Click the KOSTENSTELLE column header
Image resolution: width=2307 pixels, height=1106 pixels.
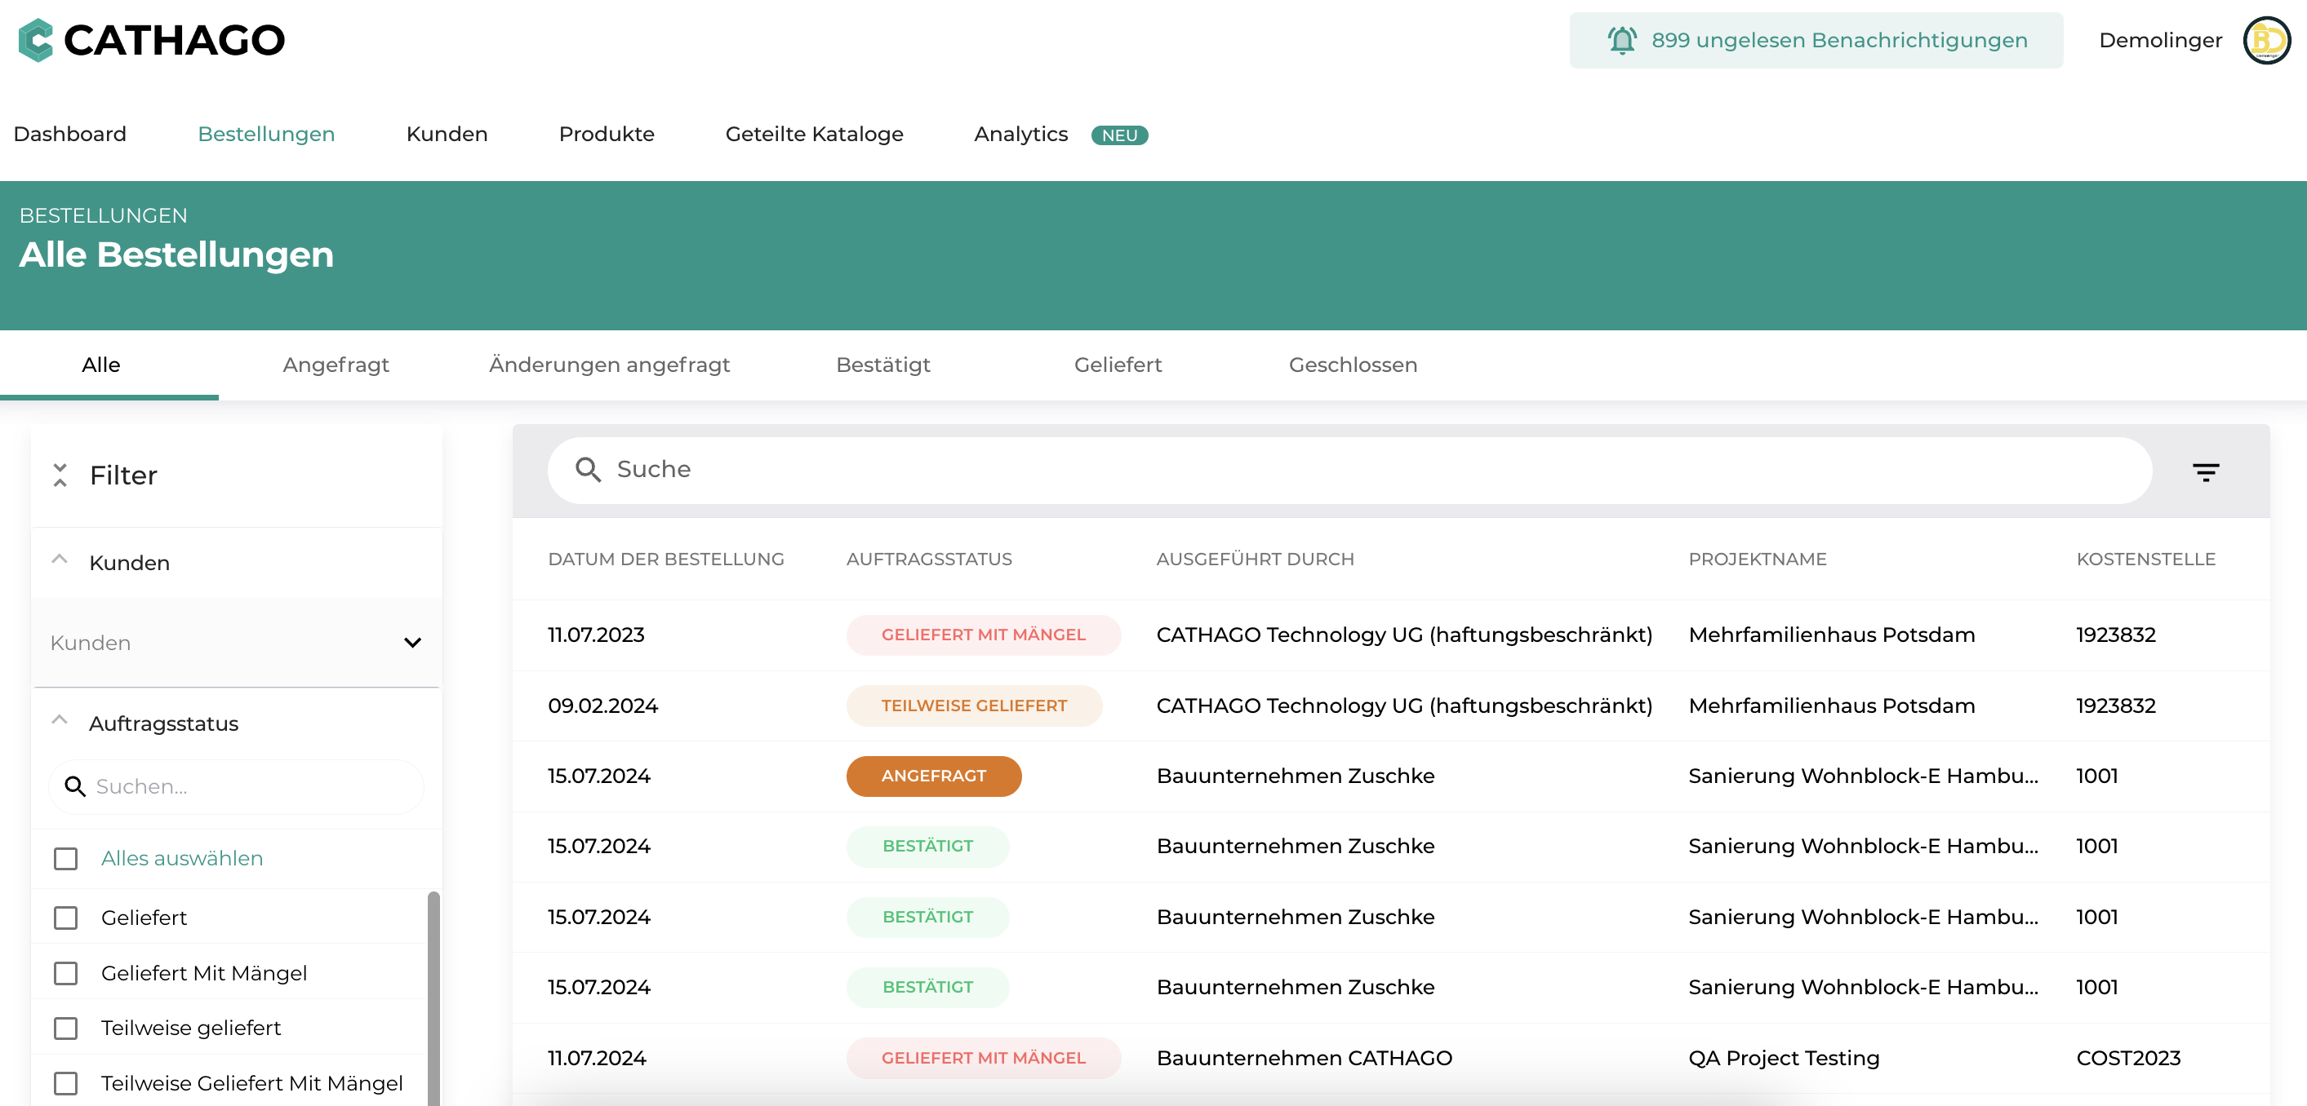pos(2146,560)
